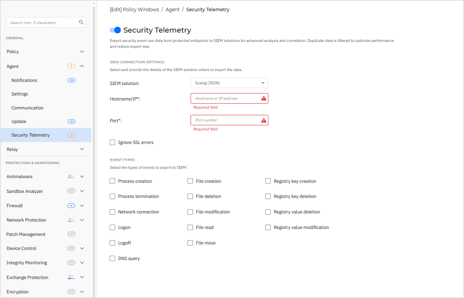The width and height of the screenshot is (464, 298).
Task: Click the error alert icon in the Hostname/IP field
Action: [x=264, y=98]
